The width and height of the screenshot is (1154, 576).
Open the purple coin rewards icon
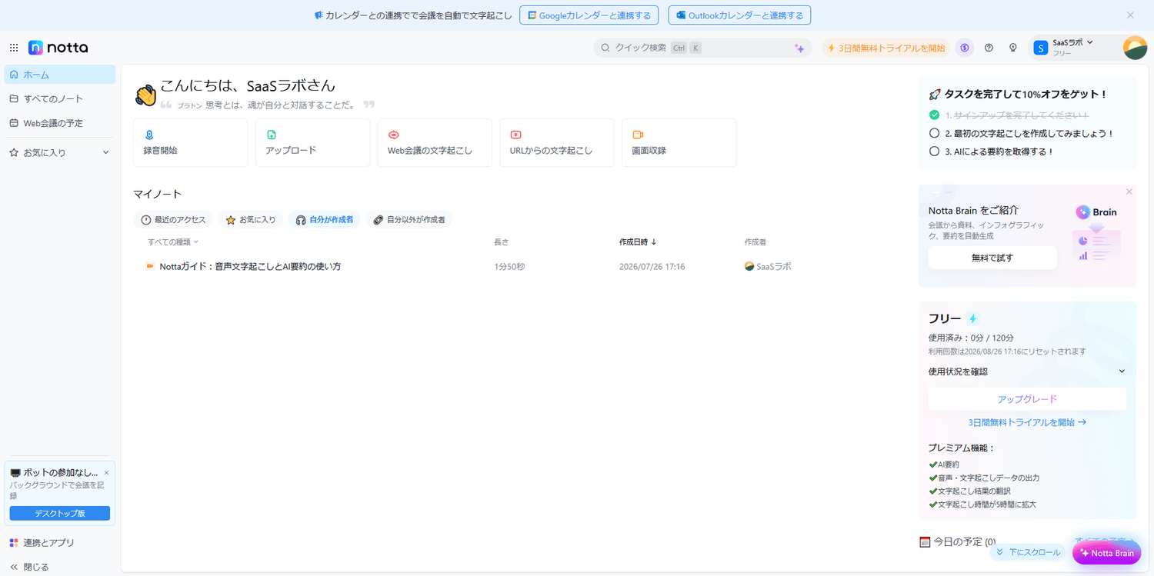[x=965, y=48]
